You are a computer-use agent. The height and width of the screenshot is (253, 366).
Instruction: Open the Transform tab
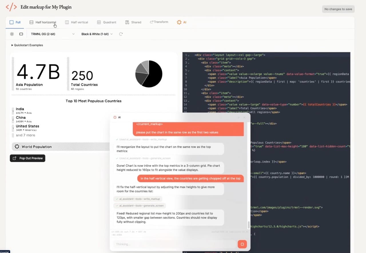[159, 22]
